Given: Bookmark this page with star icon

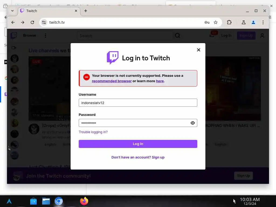Looking at the screenshot, I should pyautogui.click(x=215, y=22).
